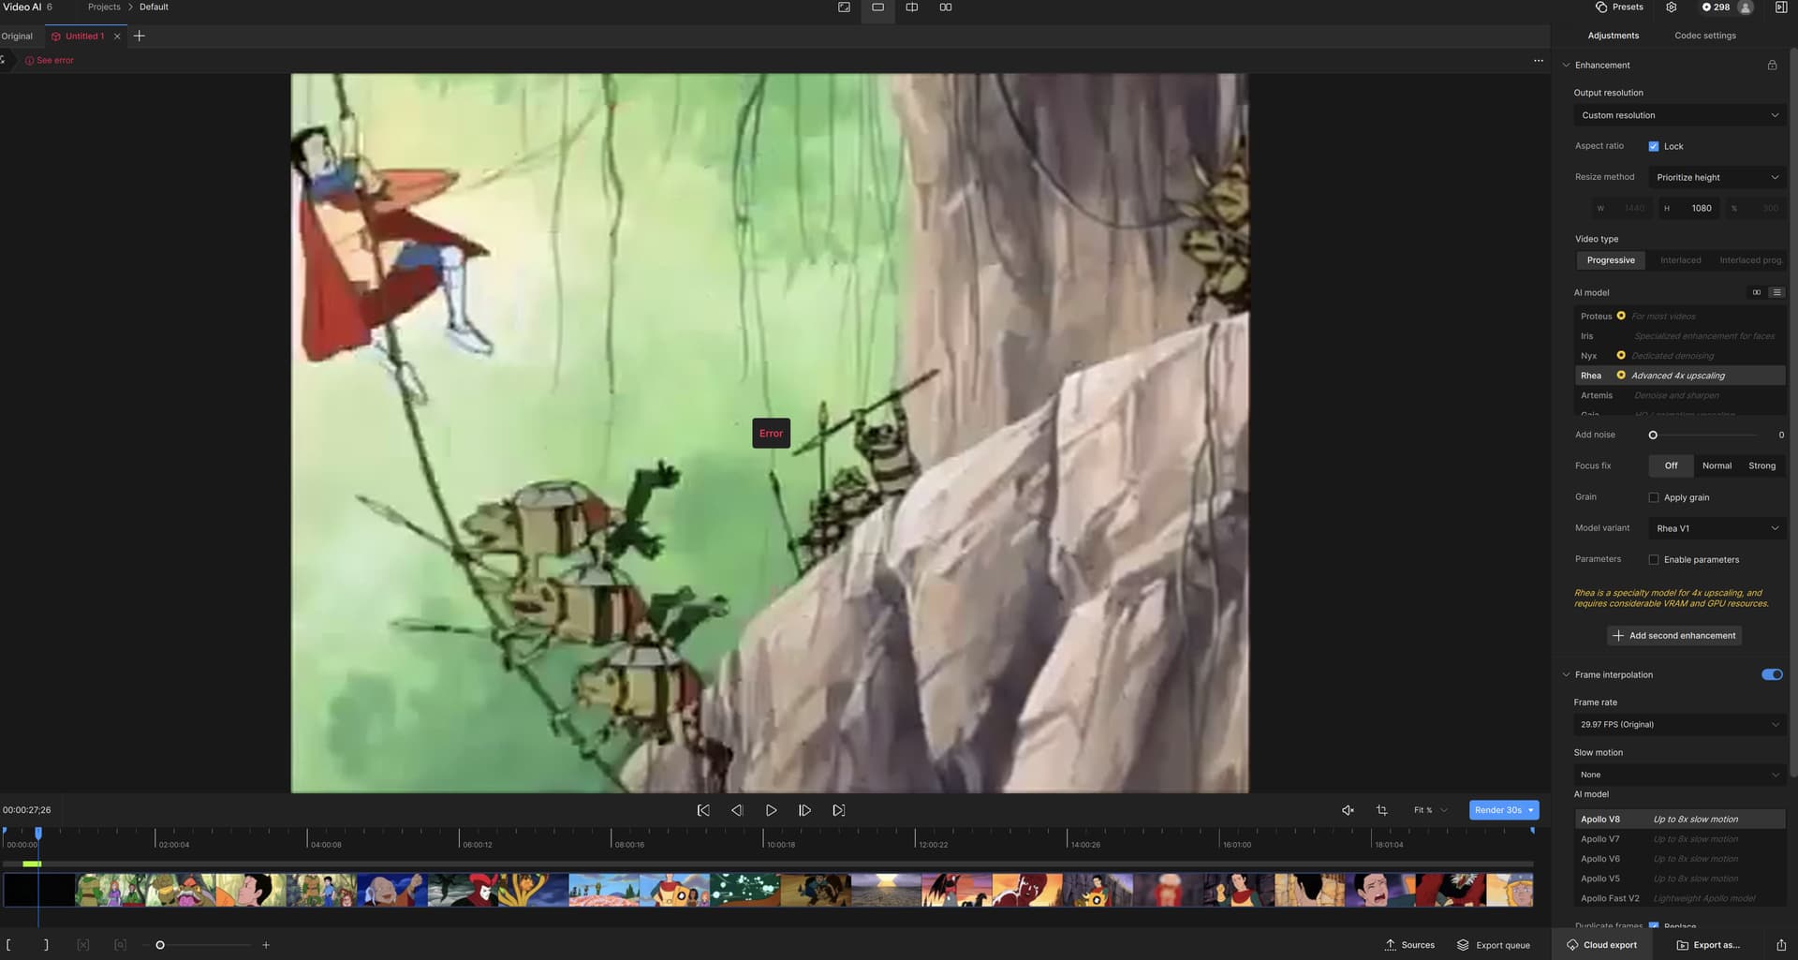
Task: Select Interlaced video type
Action: pos(1681,261)
